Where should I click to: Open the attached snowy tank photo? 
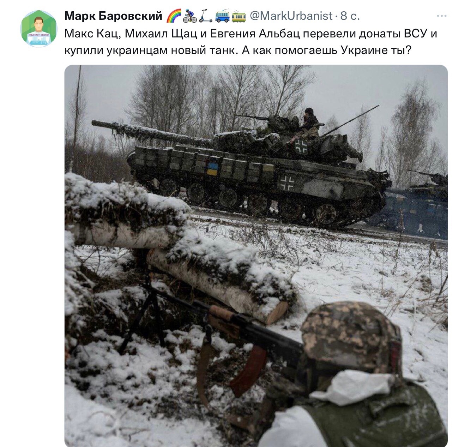tap(256, 256)
